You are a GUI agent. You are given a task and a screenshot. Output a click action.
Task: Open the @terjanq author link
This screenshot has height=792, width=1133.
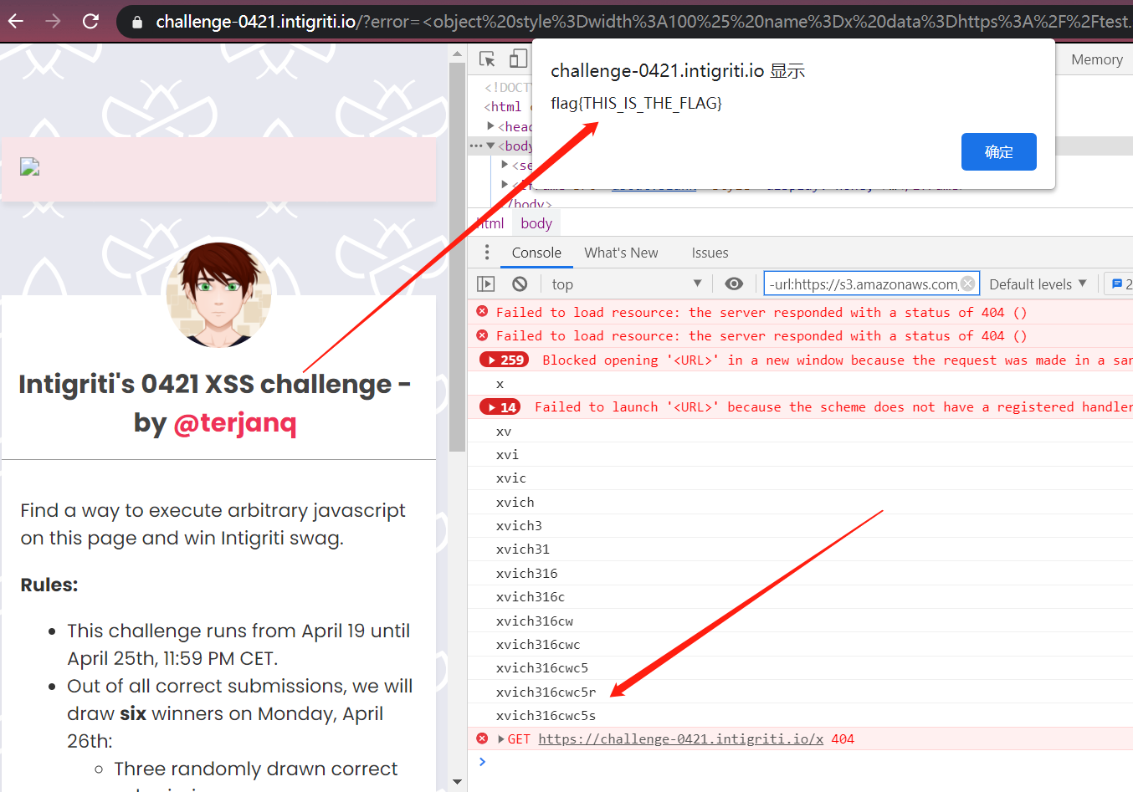(235, 423)
